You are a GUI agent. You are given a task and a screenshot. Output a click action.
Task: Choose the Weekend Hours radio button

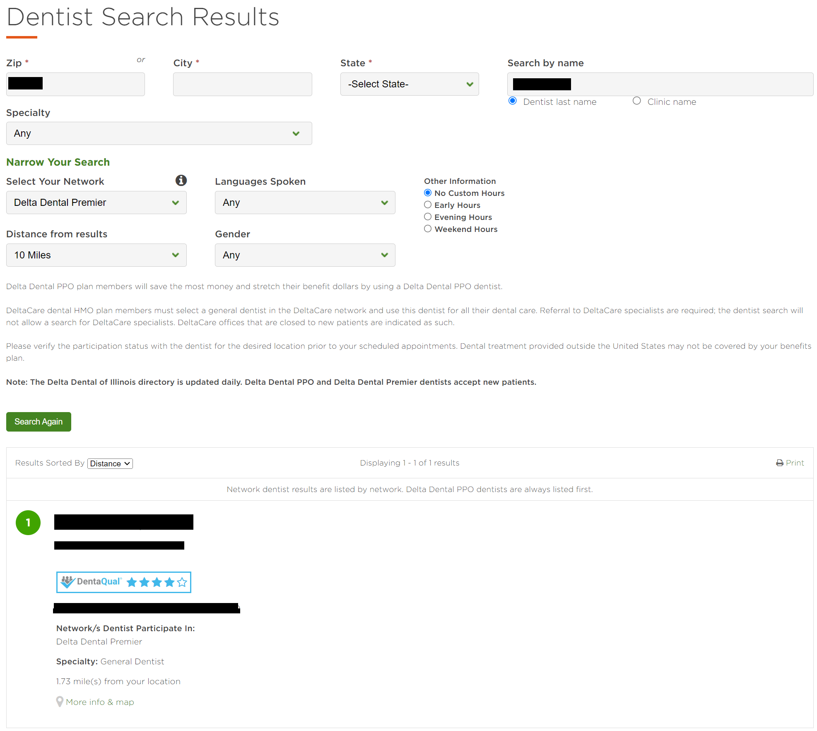click(x=428, y=229)
